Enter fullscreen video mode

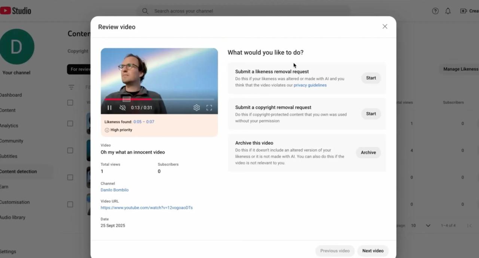209,108
